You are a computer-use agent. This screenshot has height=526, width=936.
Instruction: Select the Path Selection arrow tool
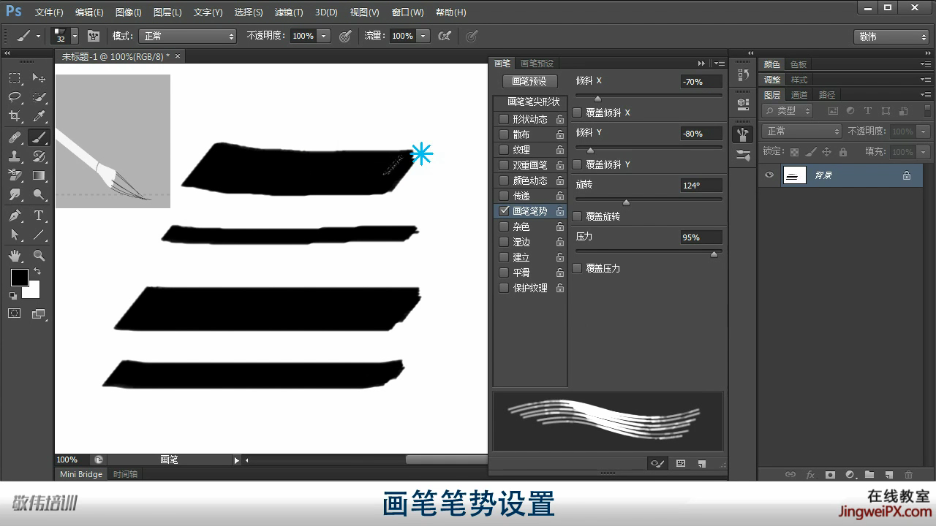pos(15,235)
